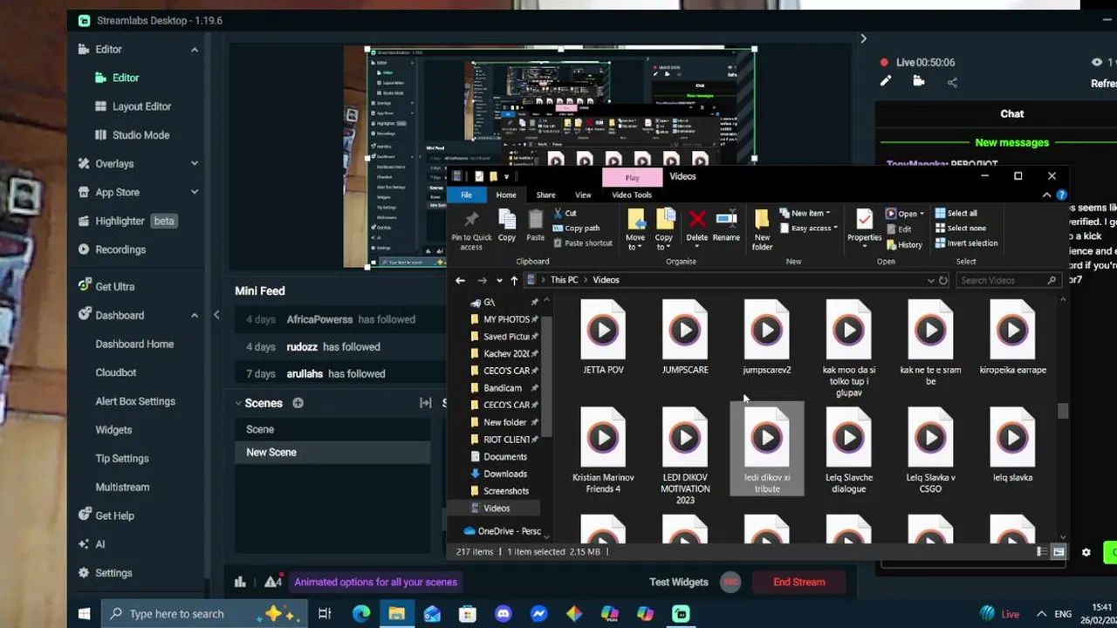The width and height of the screenshot is (1117, 628).
Task: Expand the Overlays section chevron
Action: 194,164
